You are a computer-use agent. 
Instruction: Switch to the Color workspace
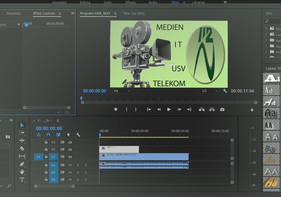point(108,2)
